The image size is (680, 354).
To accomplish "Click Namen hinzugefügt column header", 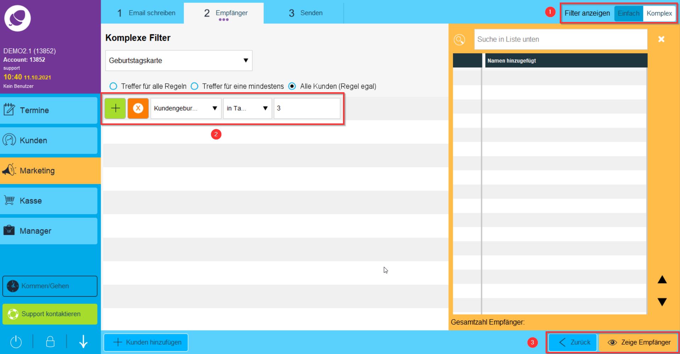I will 566,61.
